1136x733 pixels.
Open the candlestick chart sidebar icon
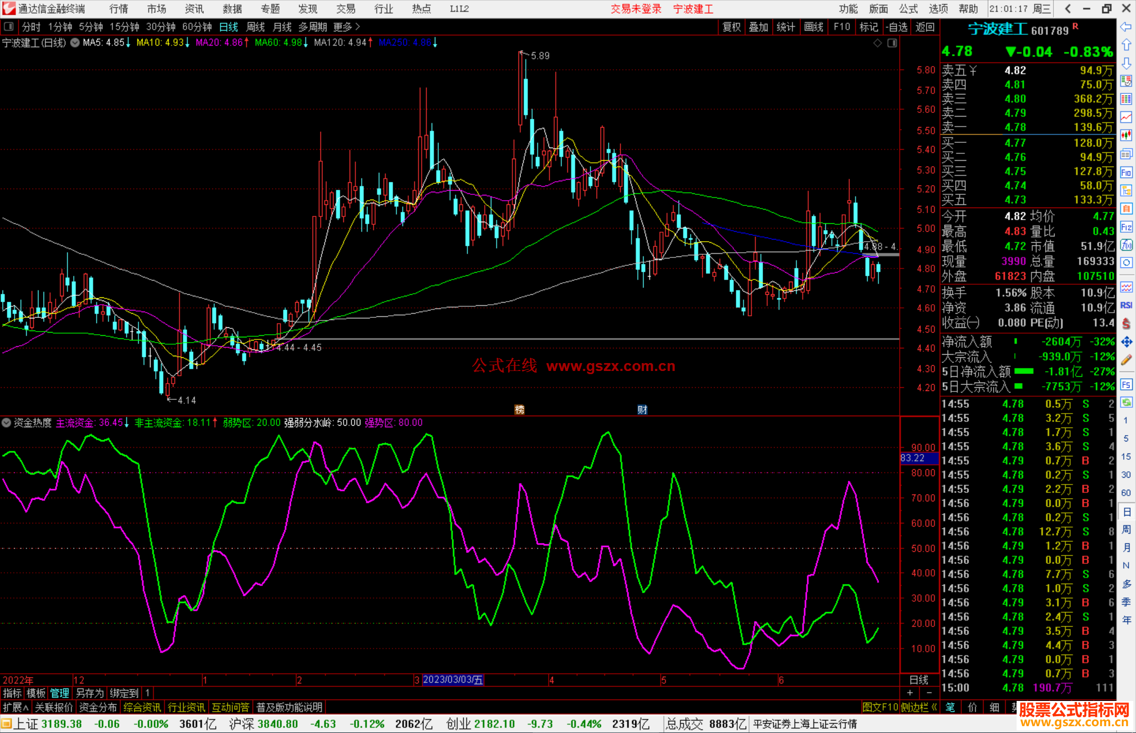pyautogui.click(x=1126, y=136)
